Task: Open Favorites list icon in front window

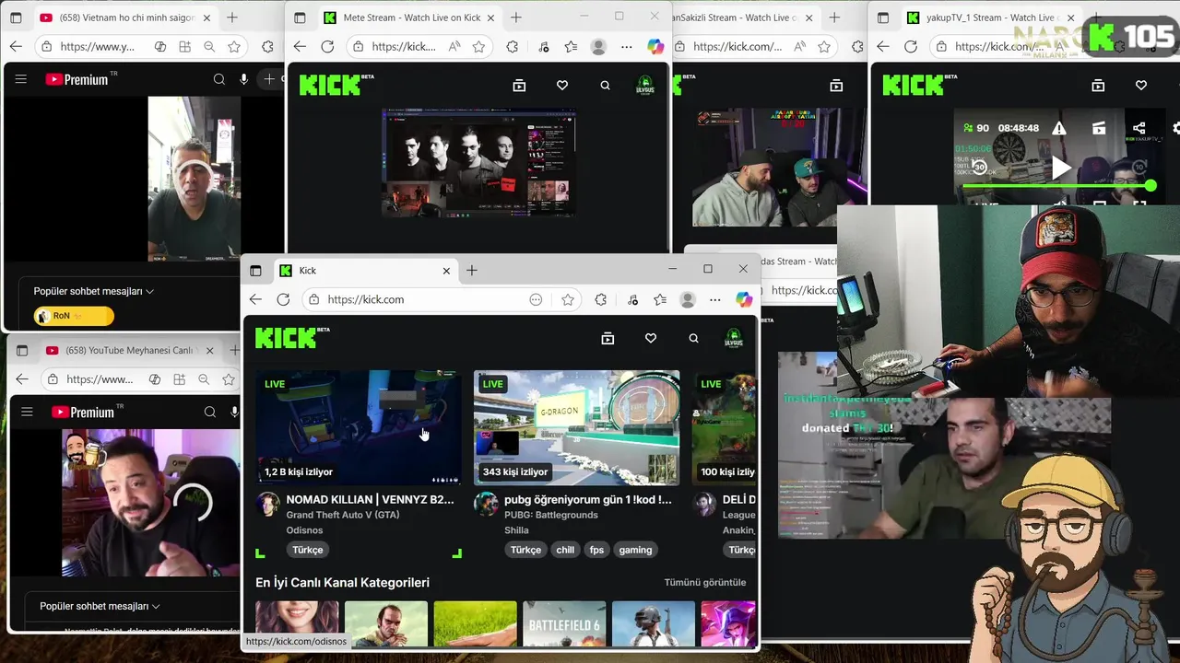Action: [660, 299]
